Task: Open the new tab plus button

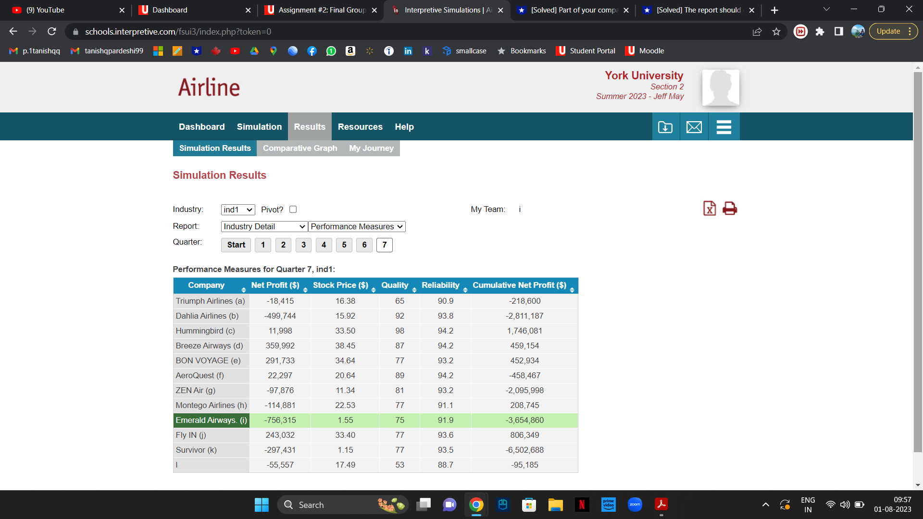Action: (774, 10)
